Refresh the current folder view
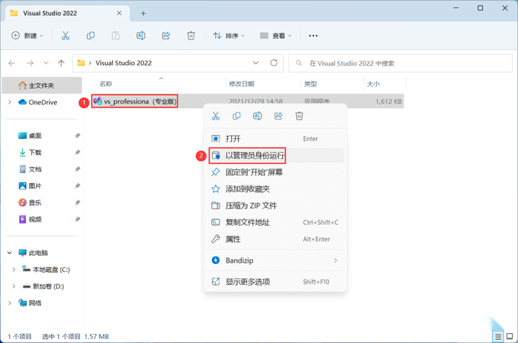The width and height of the screenshot is (518, 343). [x=274, y=63]
